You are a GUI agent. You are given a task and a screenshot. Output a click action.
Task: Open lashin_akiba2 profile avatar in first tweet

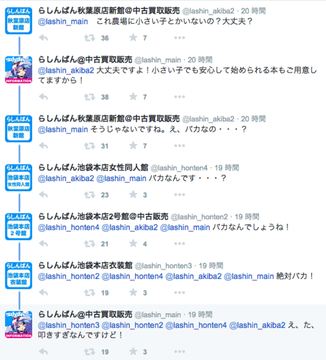[18, 21]
